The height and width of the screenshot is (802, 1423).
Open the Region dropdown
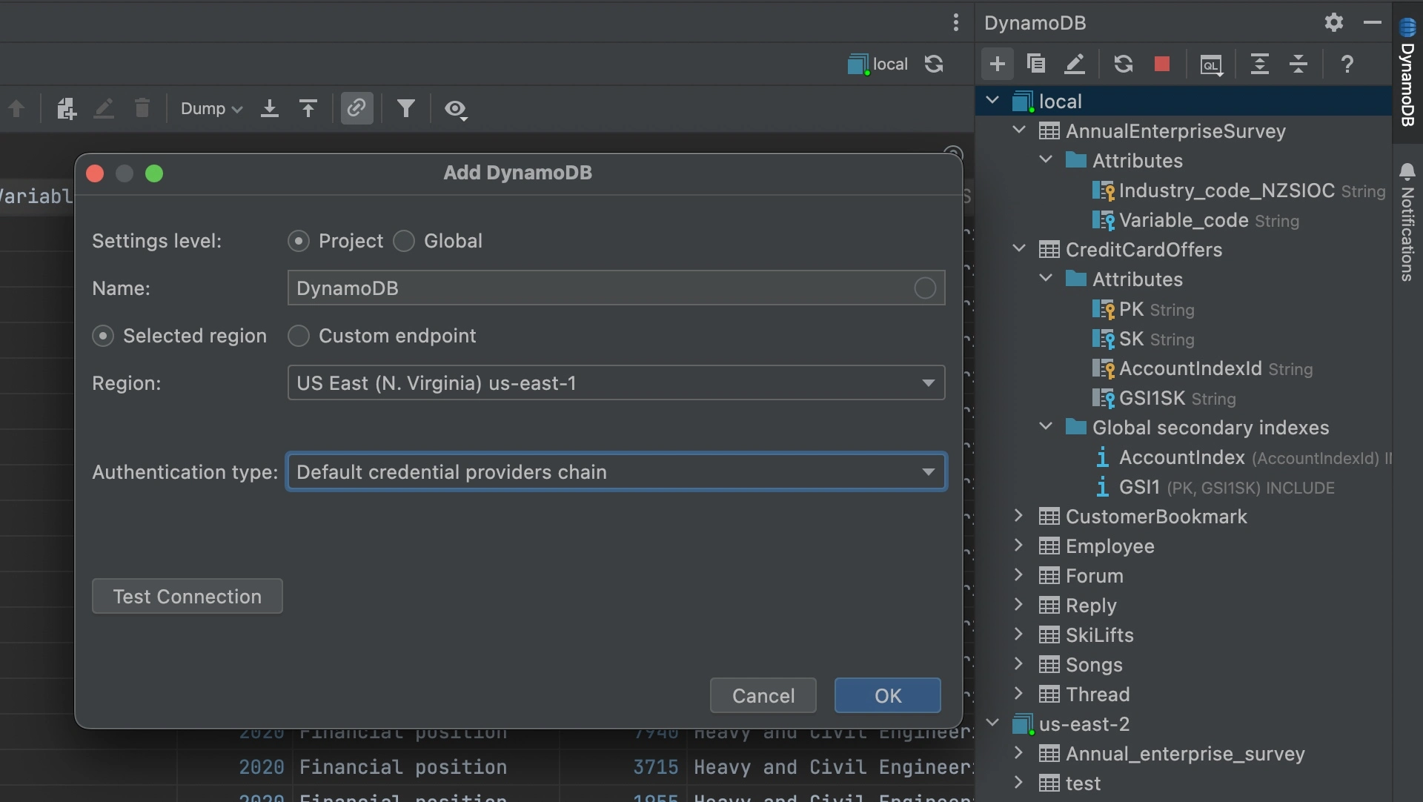616,383
